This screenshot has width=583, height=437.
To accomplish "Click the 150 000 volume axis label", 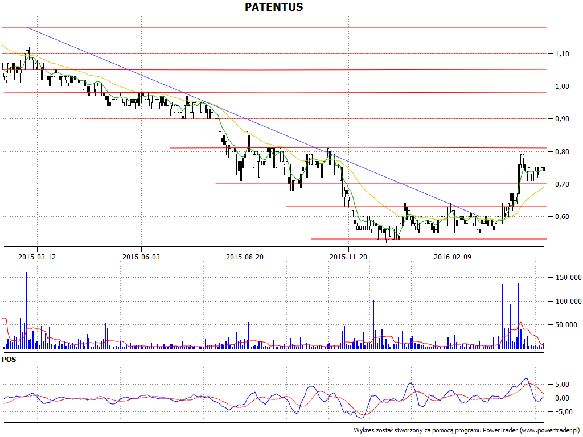I will (x=568, y=278).
